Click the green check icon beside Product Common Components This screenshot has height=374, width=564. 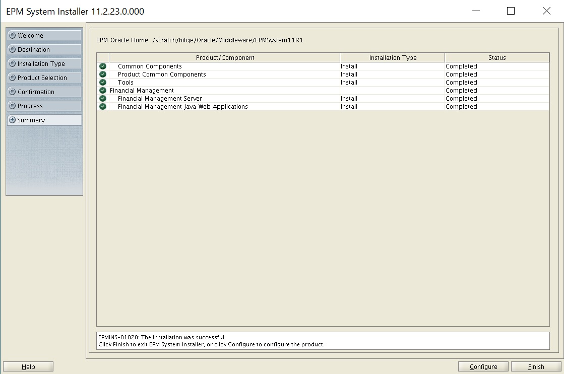(x=103, y=74)
